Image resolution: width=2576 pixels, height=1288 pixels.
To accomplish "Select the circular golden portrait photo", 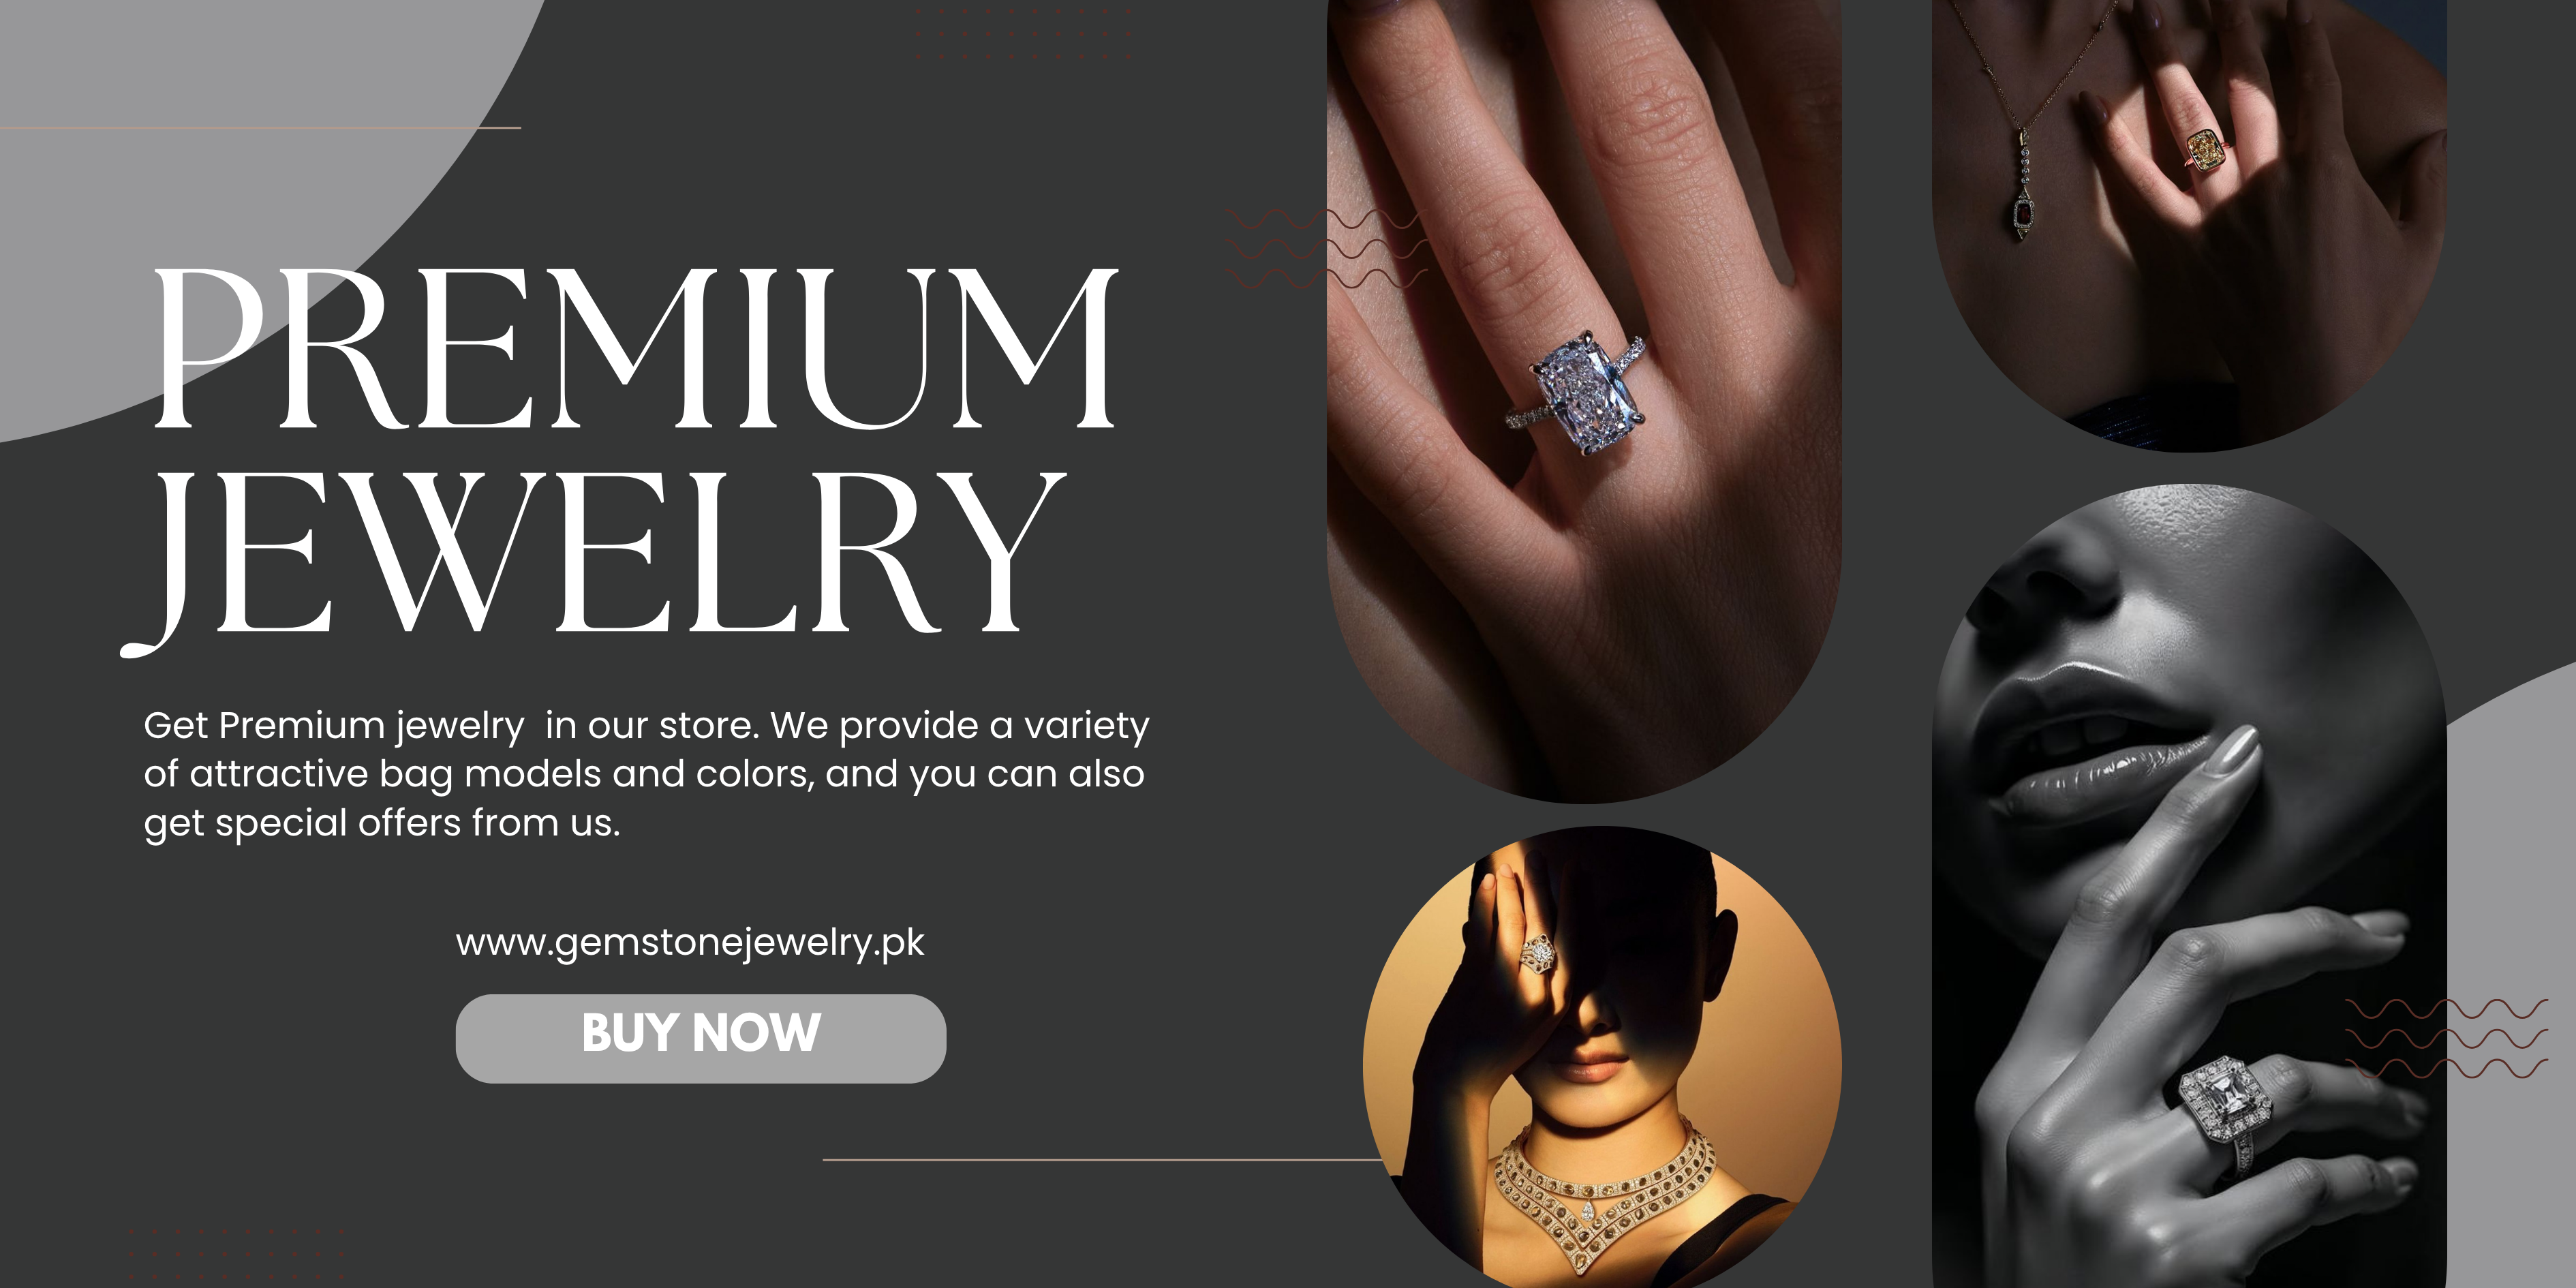I will [x=1602, y=1057].
